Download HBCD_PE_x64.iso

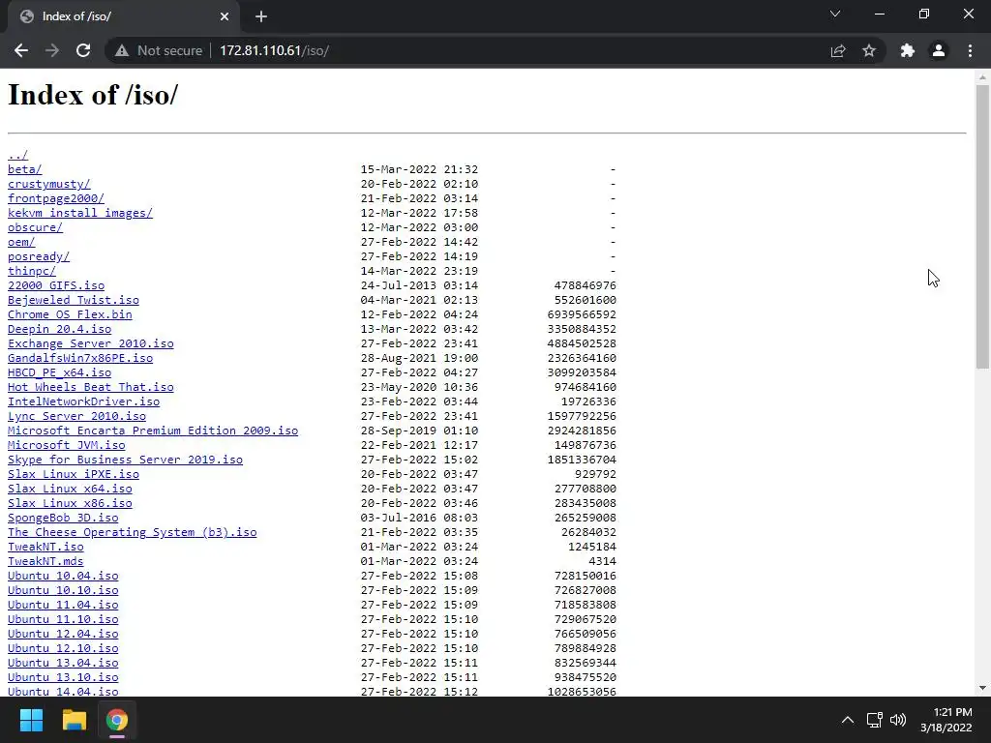(59, 372)
